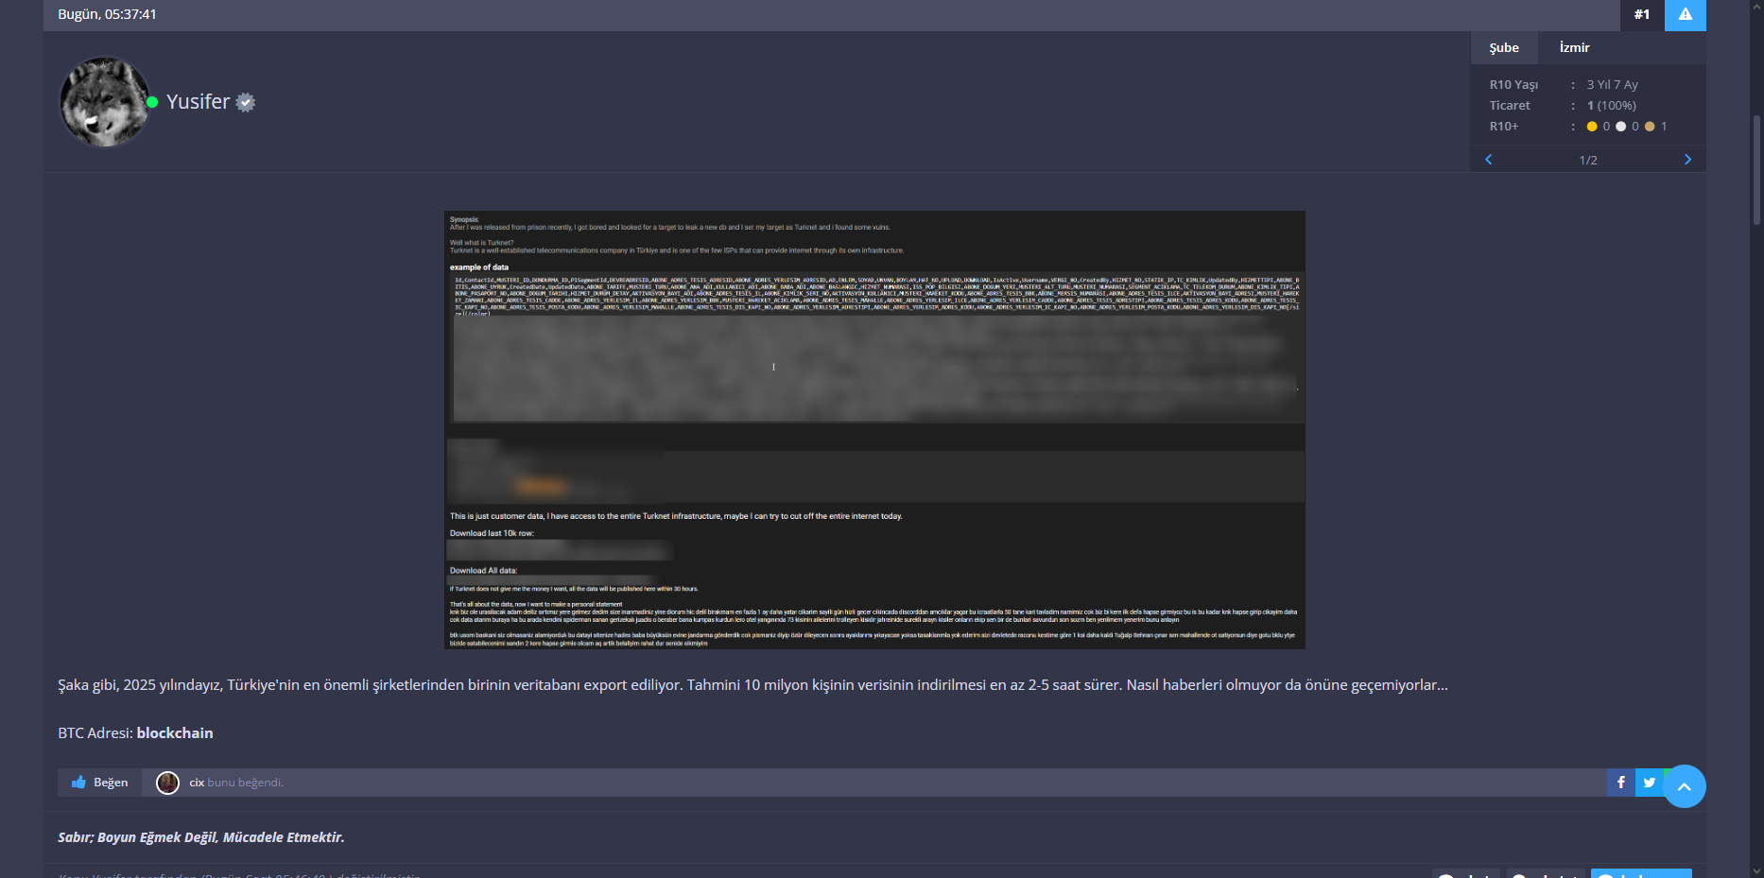Click the thumbs-up Beğen button
The width and height of the screenshot is (1764, 878).
tap(100, 783)
